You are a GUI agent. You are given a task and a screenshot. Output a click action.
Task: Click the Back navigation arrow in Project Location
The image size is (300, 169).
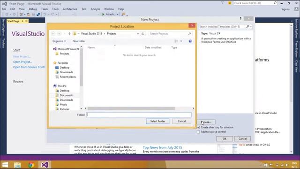(x=53, y=34)
